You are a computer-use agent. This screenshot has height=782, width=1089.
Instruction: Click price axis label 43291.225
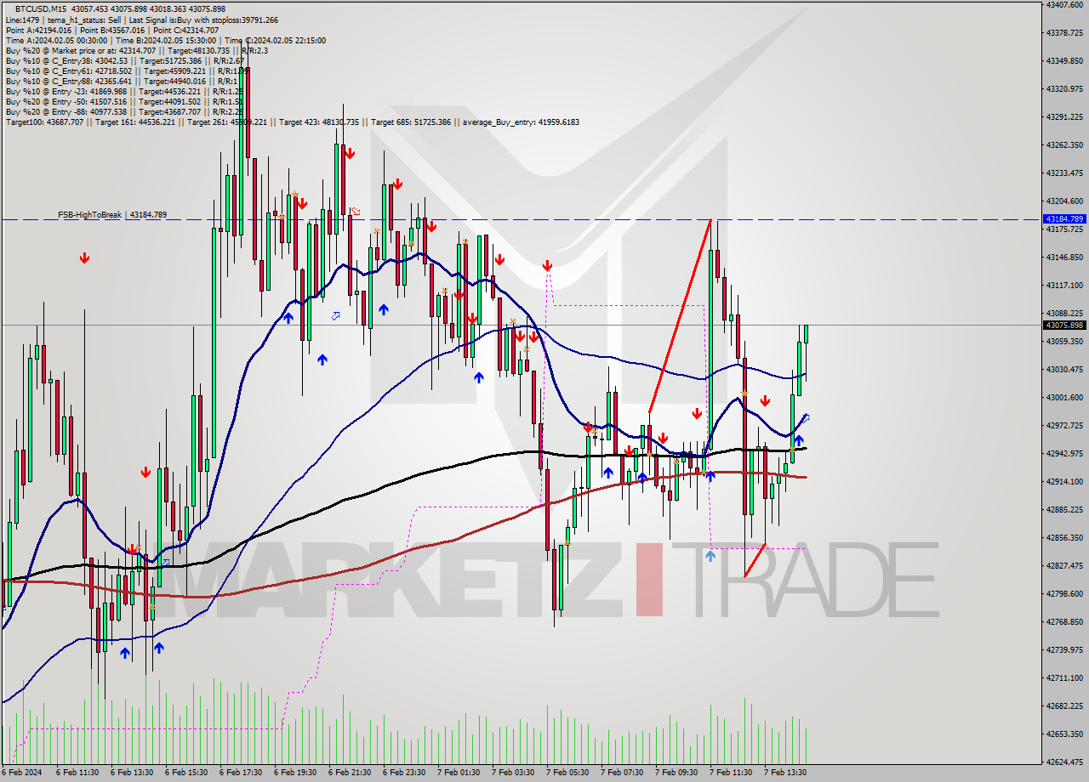point(1064,116)
